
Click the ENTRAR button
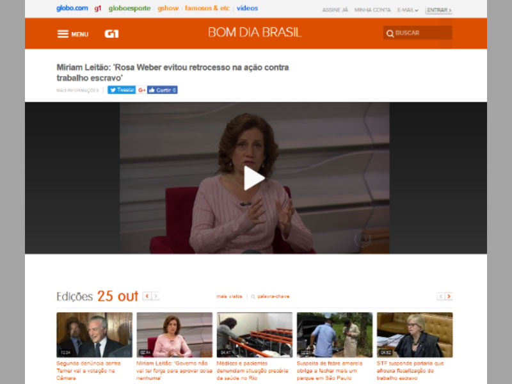[439, 10]
